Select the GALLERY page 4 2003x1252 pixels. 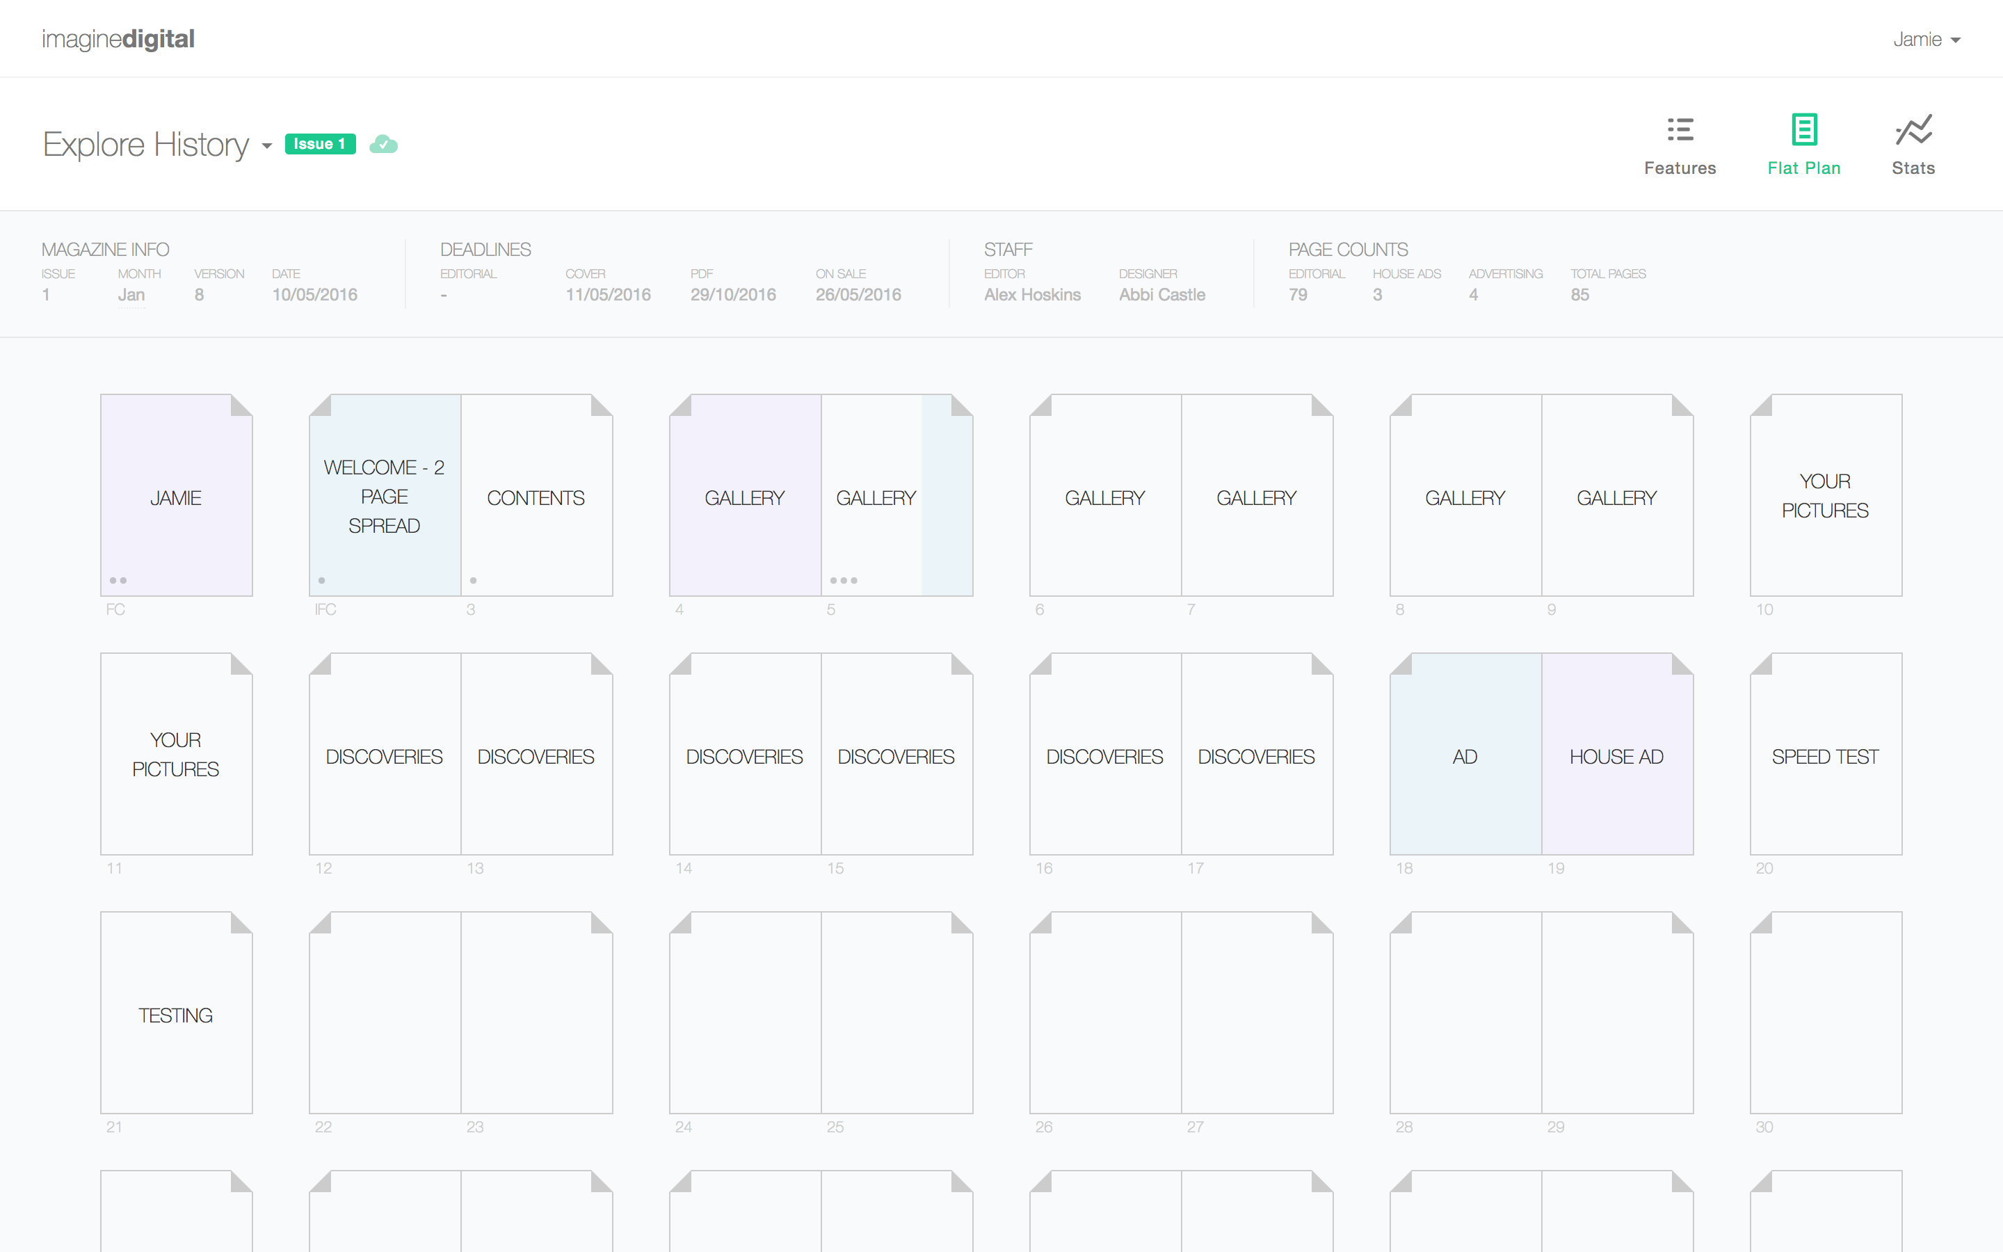coord(745,495)
